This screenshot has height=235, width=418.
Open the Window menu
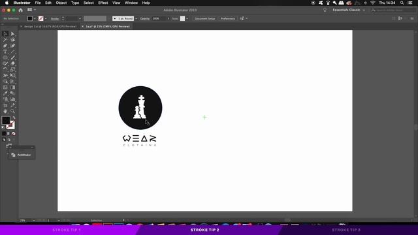click(131, 3)
